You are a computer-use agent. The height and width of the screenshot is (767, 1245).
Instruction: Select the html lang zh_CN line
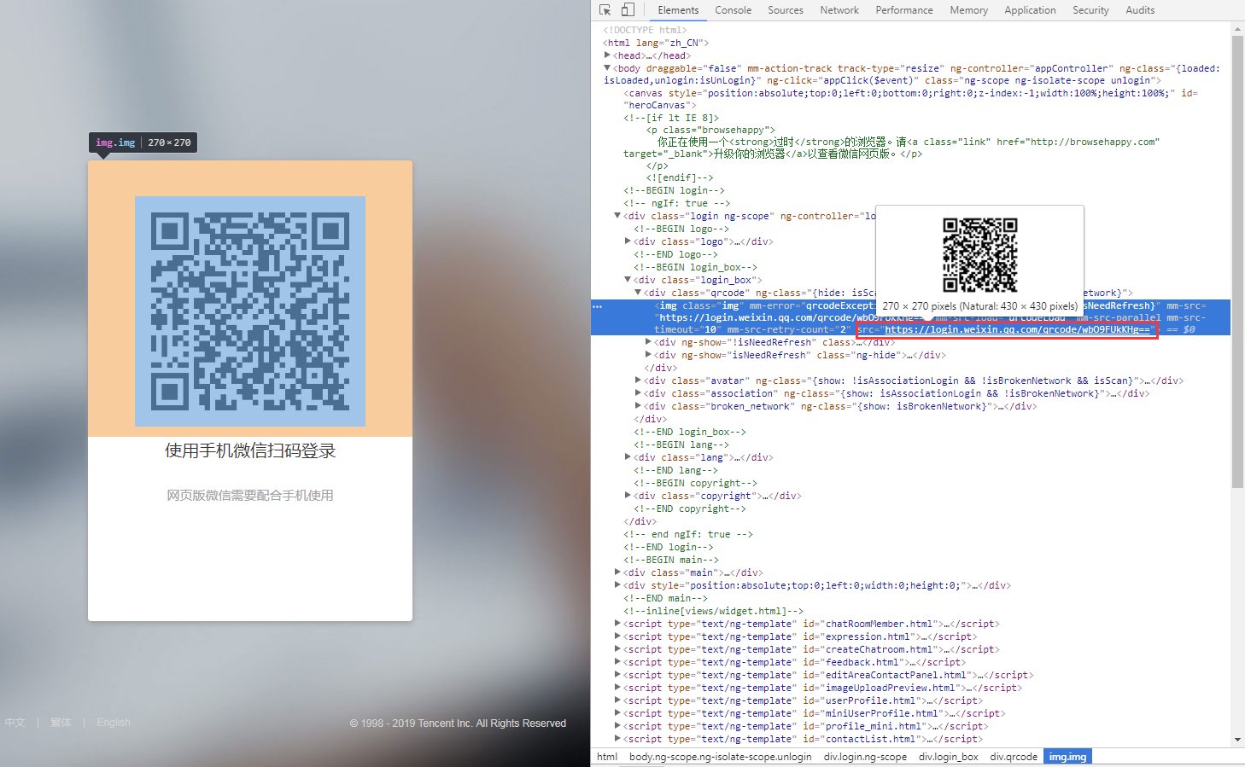(x=656, y=43)
